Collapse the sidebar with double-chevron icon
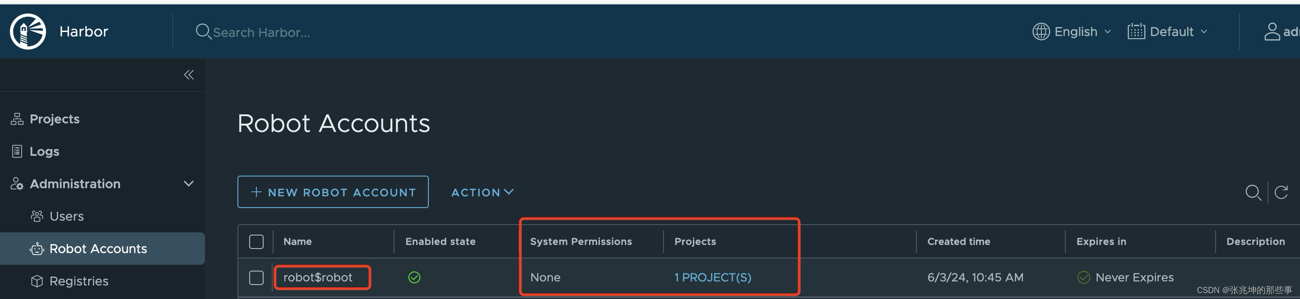The image size is (1300, 299). point(189,75)
